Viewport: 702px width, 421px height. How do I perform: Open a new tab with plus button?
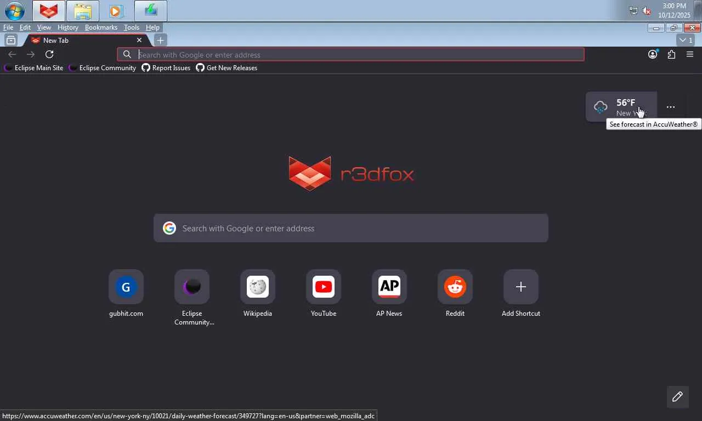(160, 40)
